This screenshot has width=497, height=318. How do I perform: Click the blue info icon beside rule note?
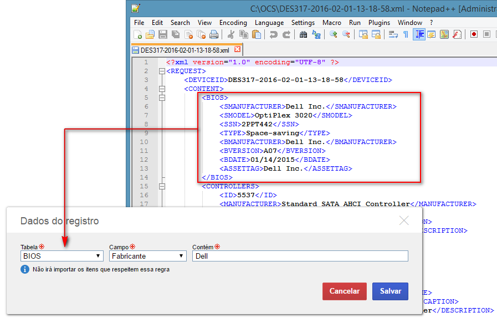25,269
